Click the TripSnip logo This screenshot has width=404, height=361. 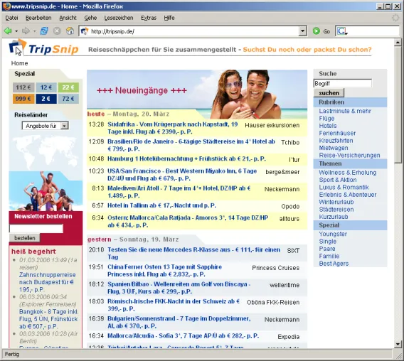tap(44, 48)
